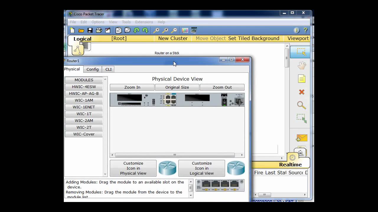Toggle the router power switch
The width and height of the screenshot is (378, 212).
coord(224,102)
